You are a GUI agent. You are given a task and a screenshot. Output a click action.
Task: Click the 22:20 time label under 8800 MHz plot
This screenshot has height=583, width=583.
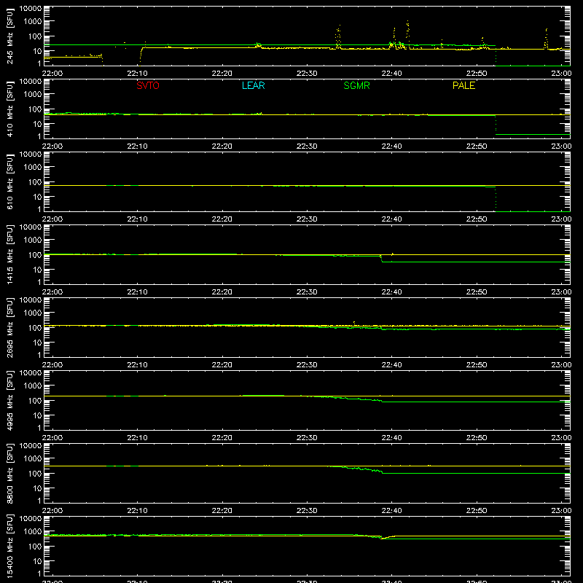[222, 511]
